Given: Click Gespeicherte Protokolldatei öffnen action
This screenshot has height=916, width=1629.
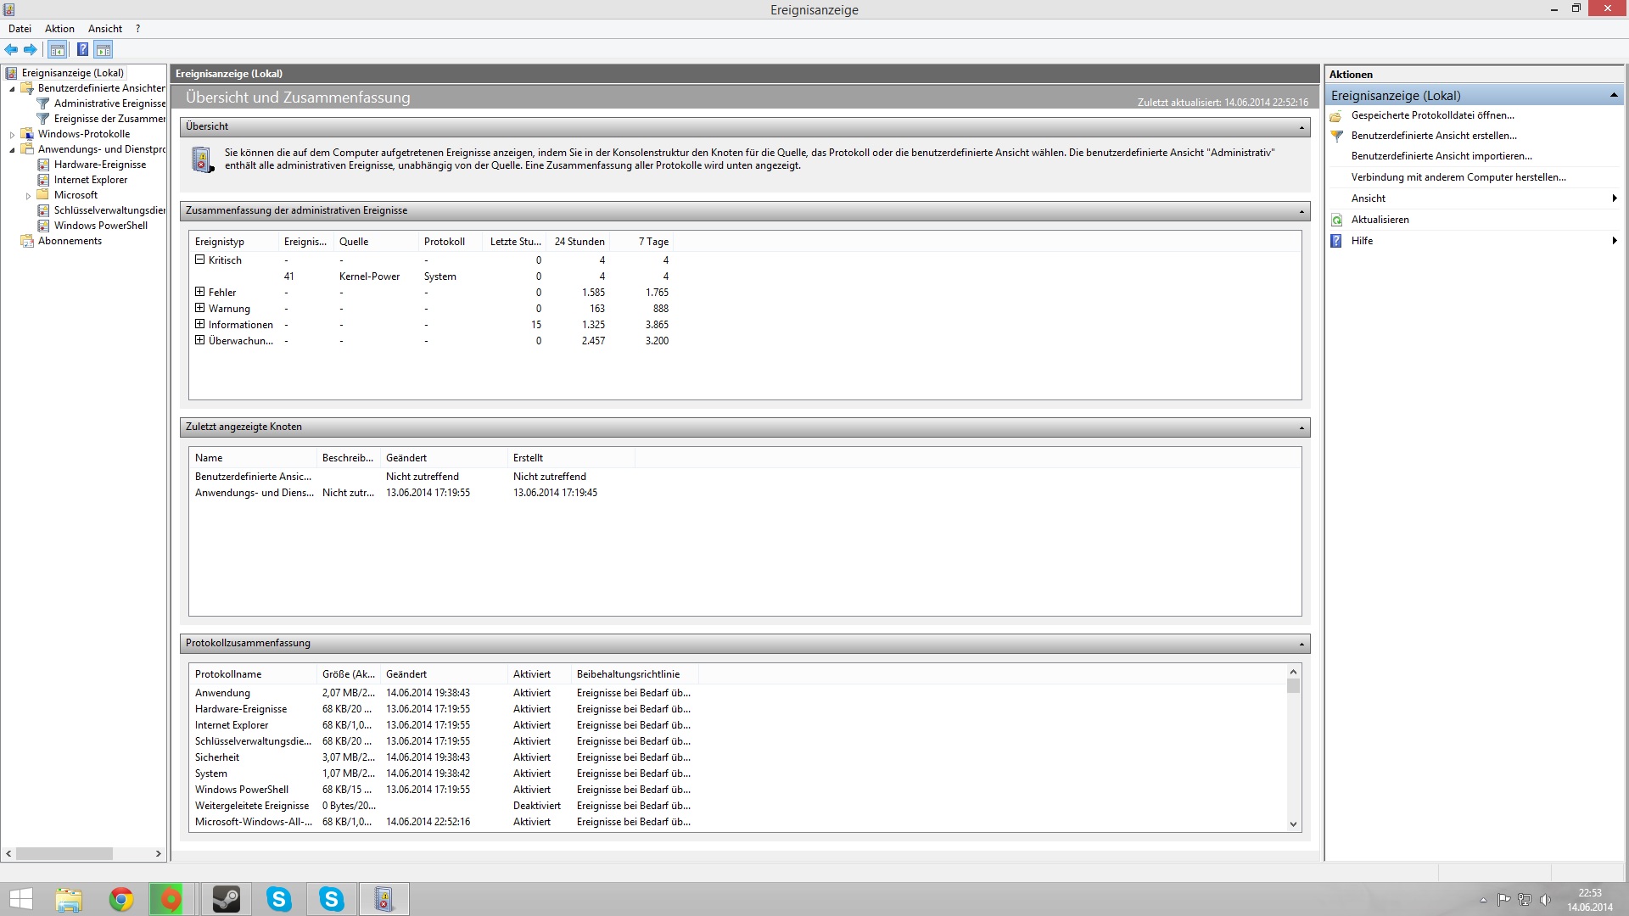Looking at the screenshot, I should point(1432,115).
